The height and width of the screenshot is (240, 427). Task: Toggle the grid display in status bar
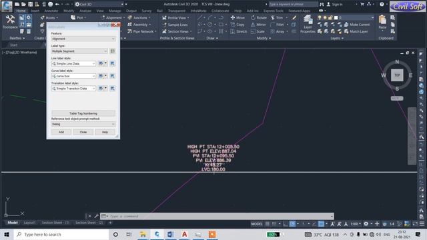(268, 224)
